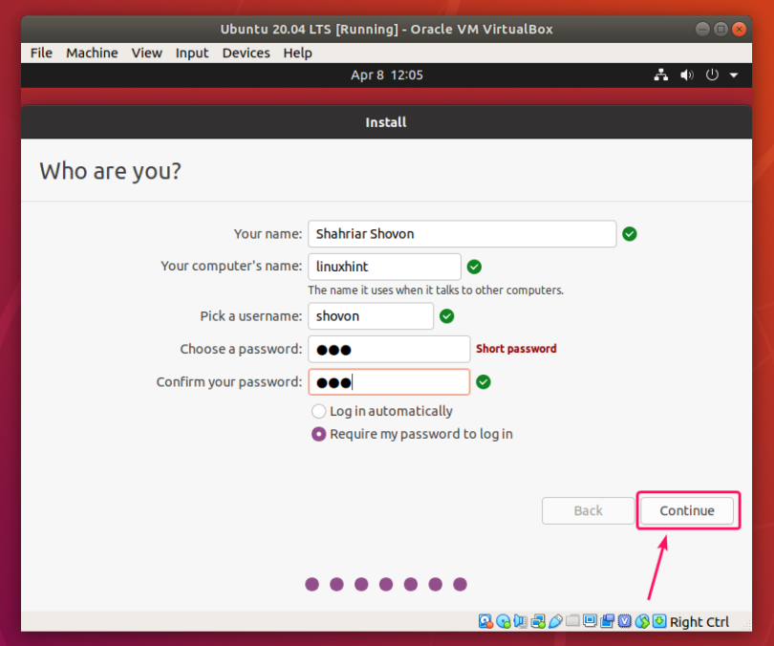Select Require my password to log in
This screenshot has height=646, width=774.
coord(319,434)
